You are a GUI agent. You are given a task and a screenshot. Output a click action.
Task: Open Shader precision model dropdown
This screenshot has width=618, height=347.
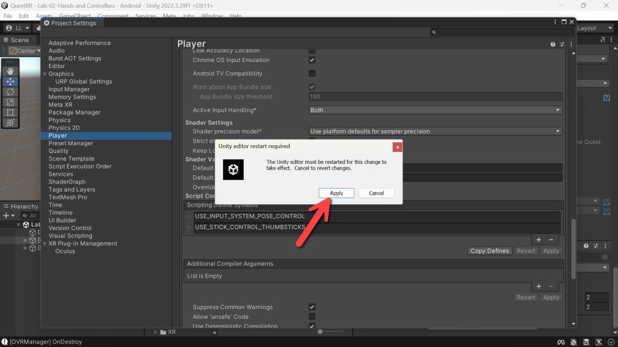point(435,131)
